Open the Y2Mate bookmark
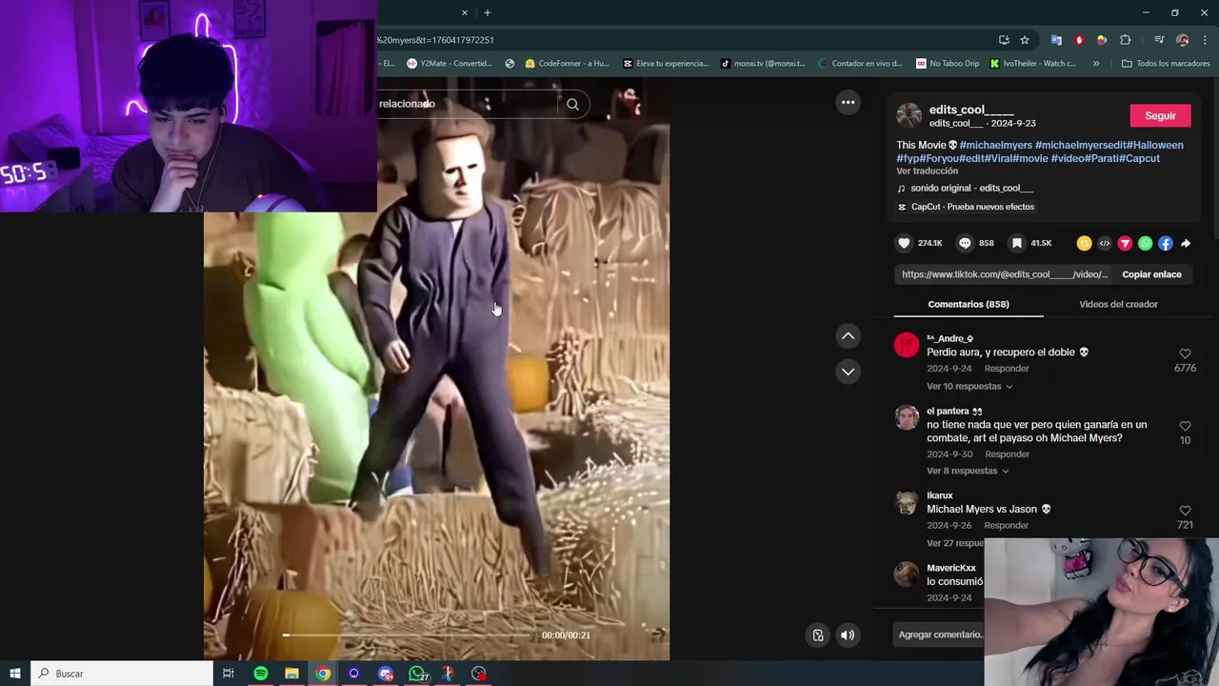 point(450,64)
